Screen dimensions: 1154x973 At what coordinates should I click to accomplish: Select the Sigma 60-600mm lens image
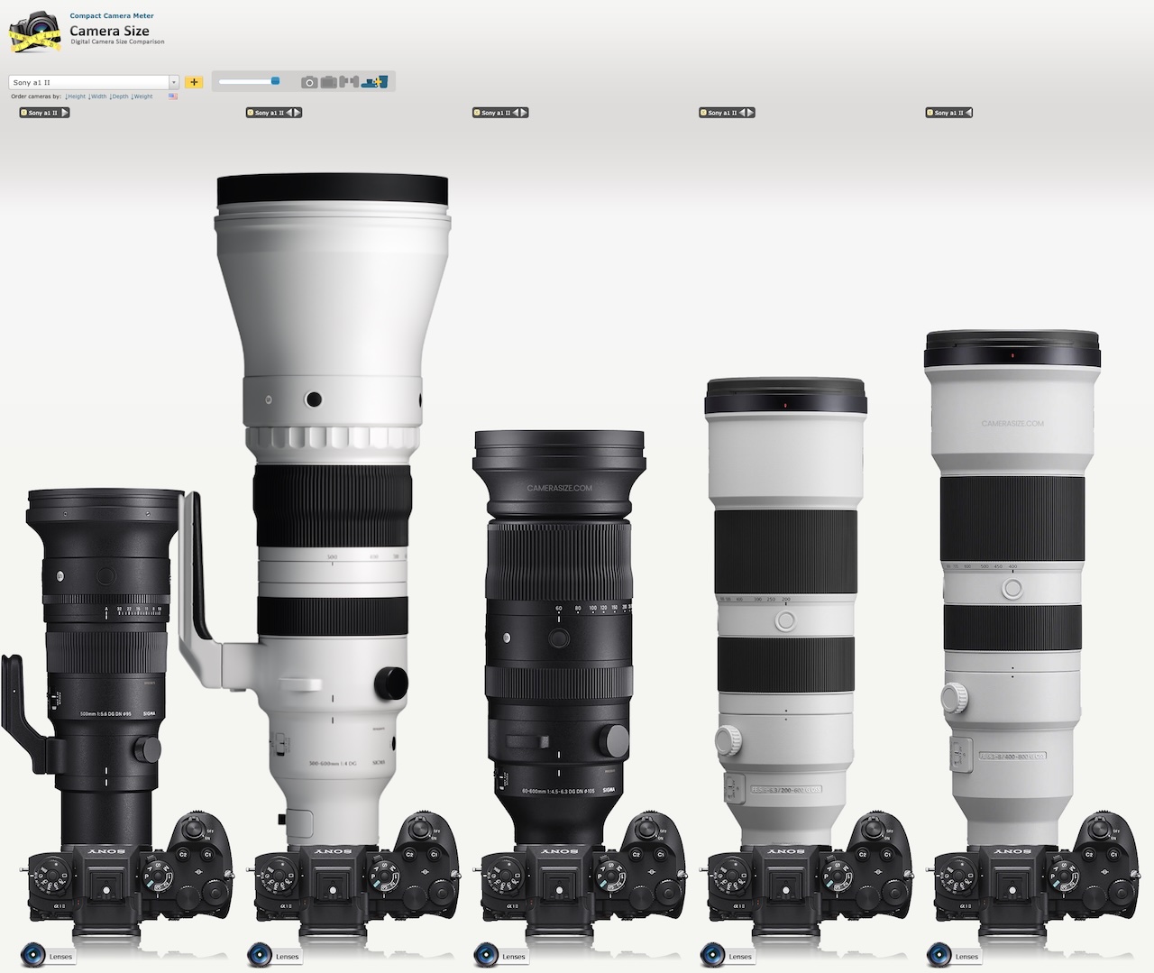click(559, 638)
